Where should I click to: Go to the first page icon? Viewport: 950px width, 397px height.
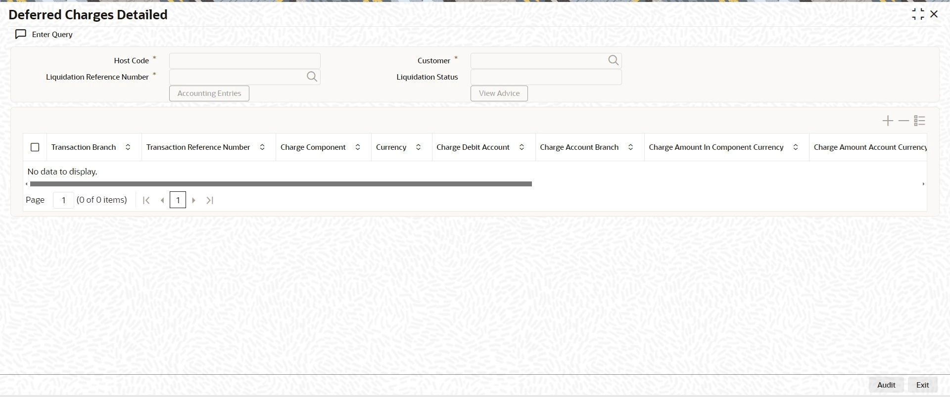click(x=146, y=200)
